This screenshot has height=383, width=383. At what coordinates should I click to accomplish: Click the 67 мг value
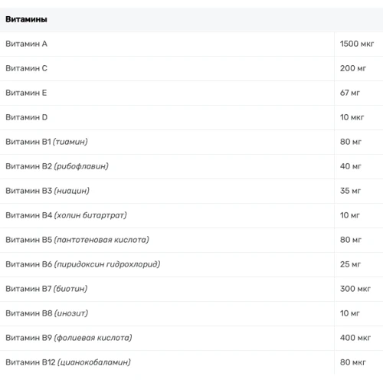350,93
